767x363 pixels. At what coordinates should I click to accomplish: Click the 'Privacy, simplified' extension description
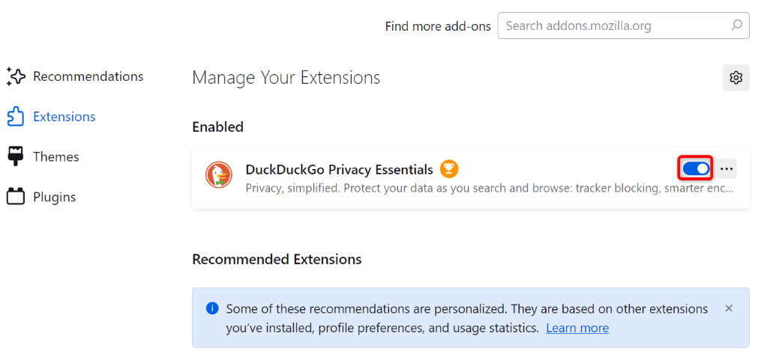click(x=489, y=188)
